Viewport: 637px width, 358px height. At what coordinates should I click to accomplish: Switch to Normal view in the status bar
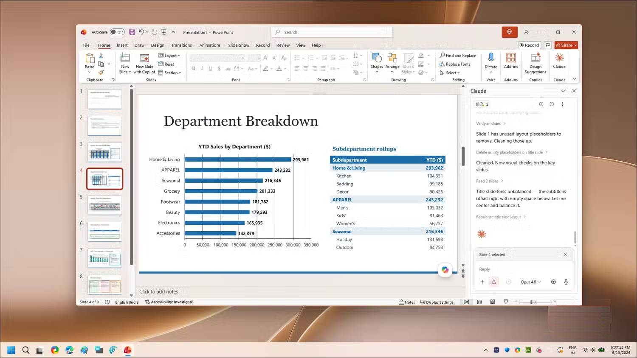click(466, 302)
